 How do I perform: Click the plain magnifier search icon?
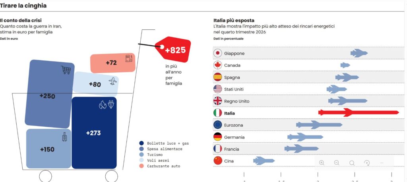pos(352,163)
